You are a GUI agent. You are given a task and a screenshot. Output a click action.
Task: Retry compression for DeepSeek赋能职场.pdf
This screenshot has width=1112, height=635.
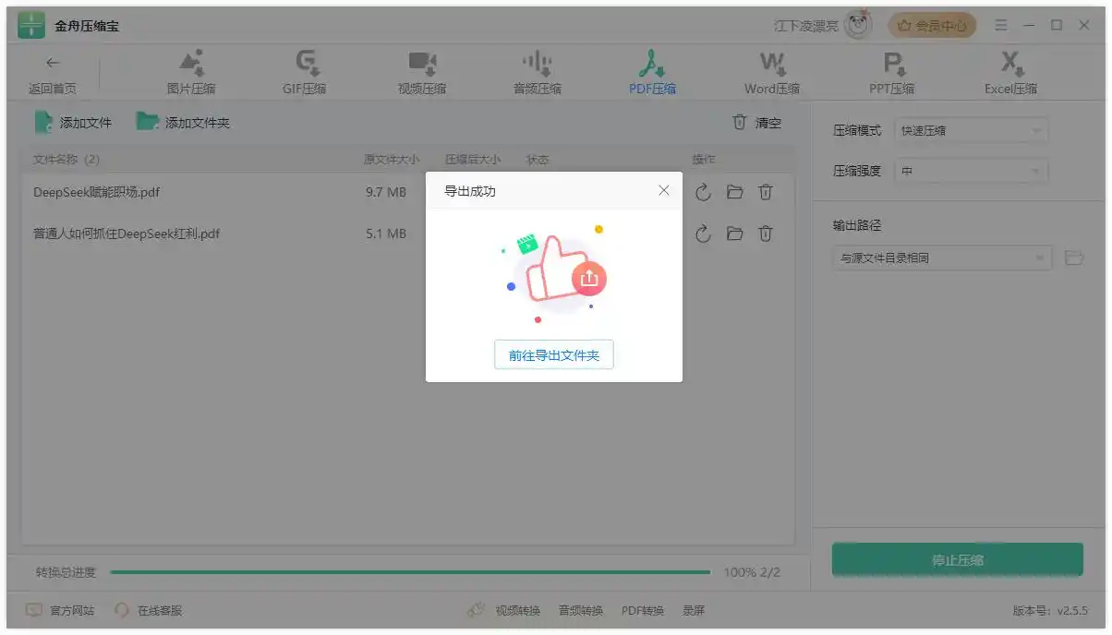pyautogui.click(x=703, y=192)
